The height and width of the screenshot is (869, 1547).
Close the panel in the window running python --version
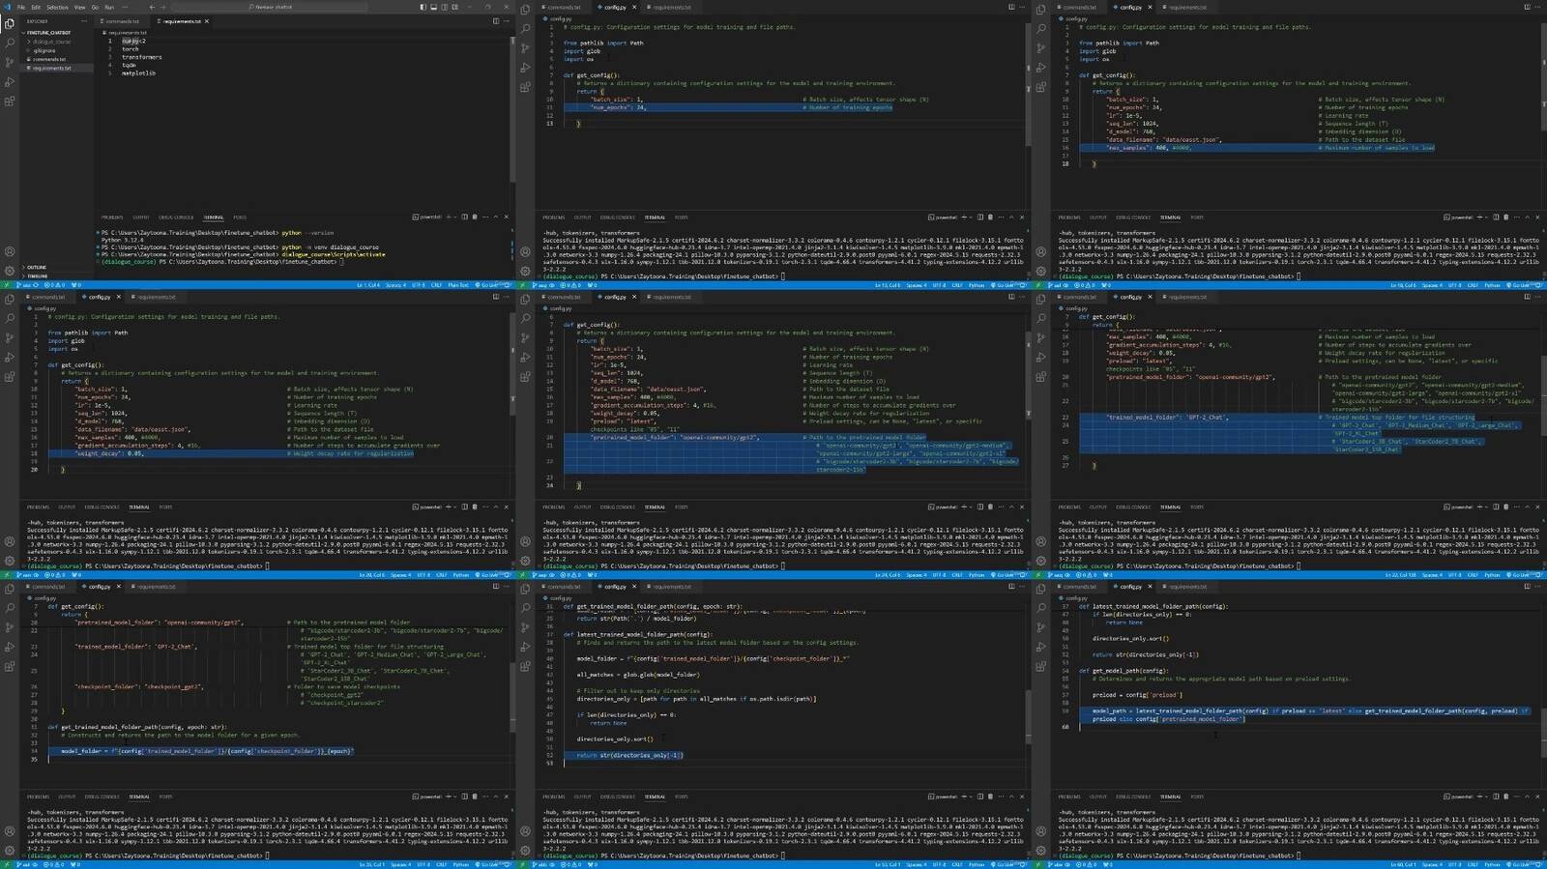507,217
